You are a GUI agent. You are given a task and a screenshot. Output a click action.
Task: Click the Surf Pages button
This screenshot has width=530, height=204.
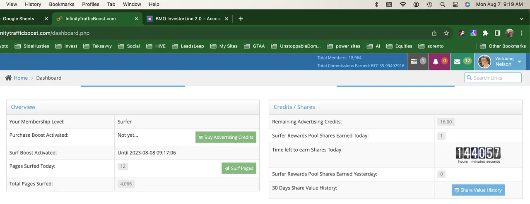[239, 168]
